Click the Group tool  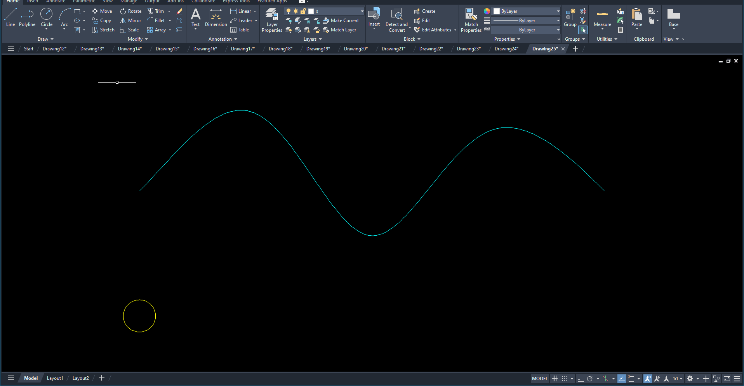click(570, 18)
